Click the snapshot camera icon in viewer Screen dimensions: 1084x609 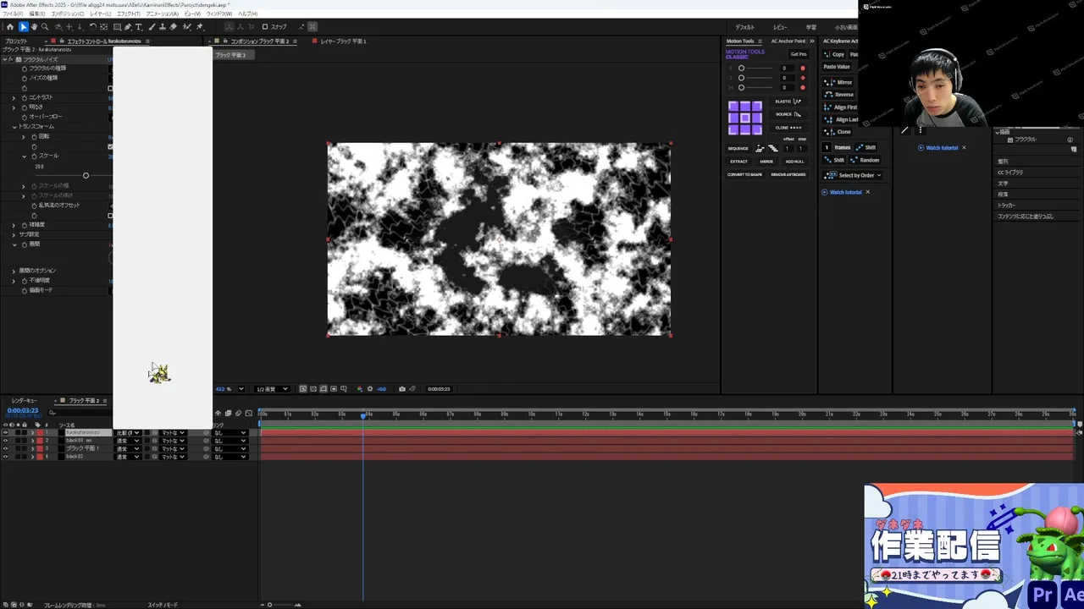click(402, 389)
